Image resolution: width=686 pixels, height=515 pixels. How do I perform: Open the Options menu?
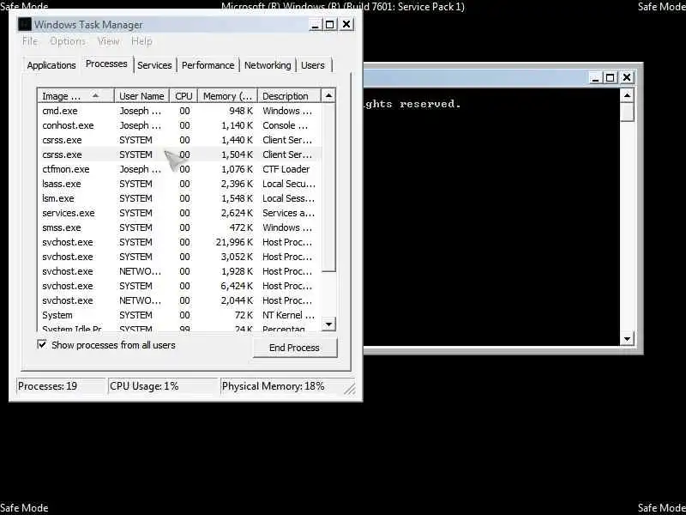[x=68, y=41]
